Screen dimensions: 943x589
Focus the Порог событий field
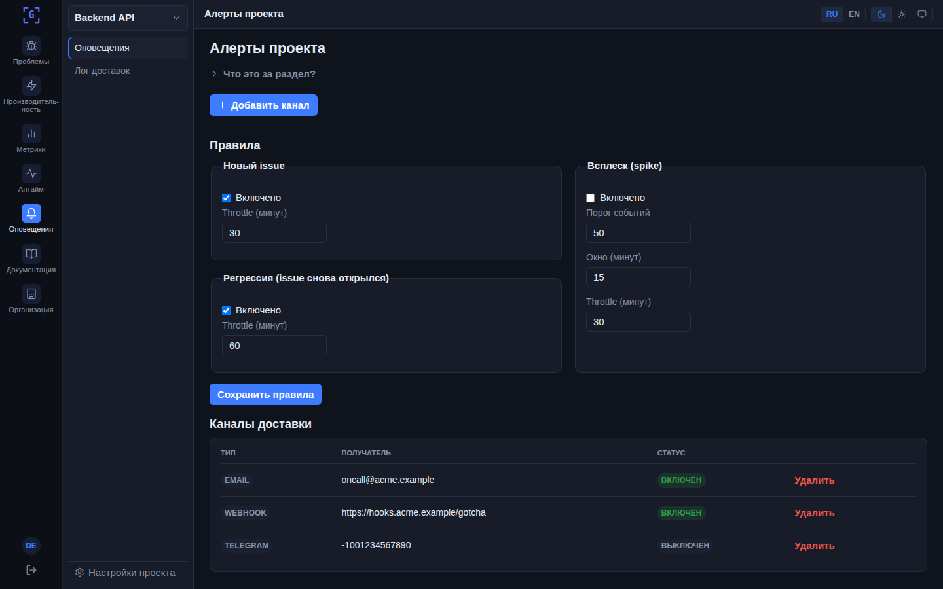click(638, 233)
